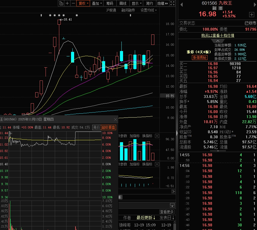
Task: Collapse limit-up info with the up chevron
Action: click(x=218, y=41)
